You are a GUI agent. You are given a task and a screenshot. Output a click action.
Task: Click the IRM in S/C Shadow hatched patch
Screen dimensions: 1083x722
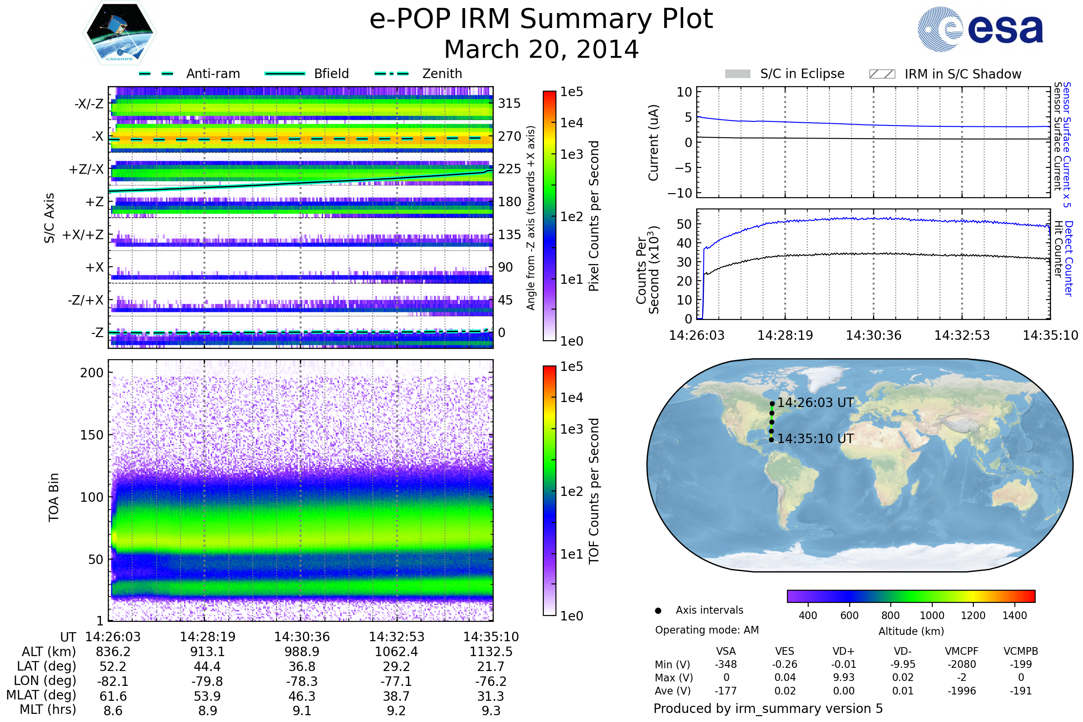882,74
